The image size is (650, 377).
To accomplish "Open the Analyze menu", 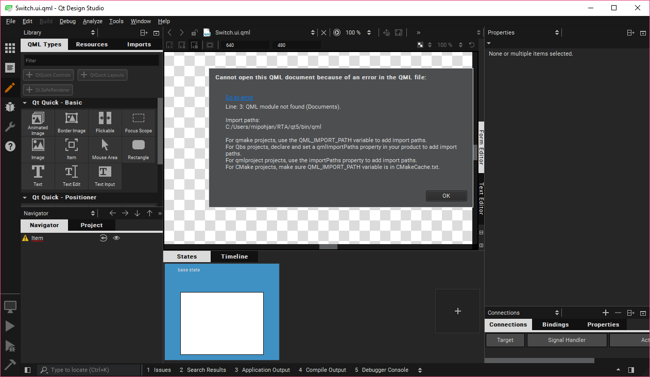I will click(93, 21).
